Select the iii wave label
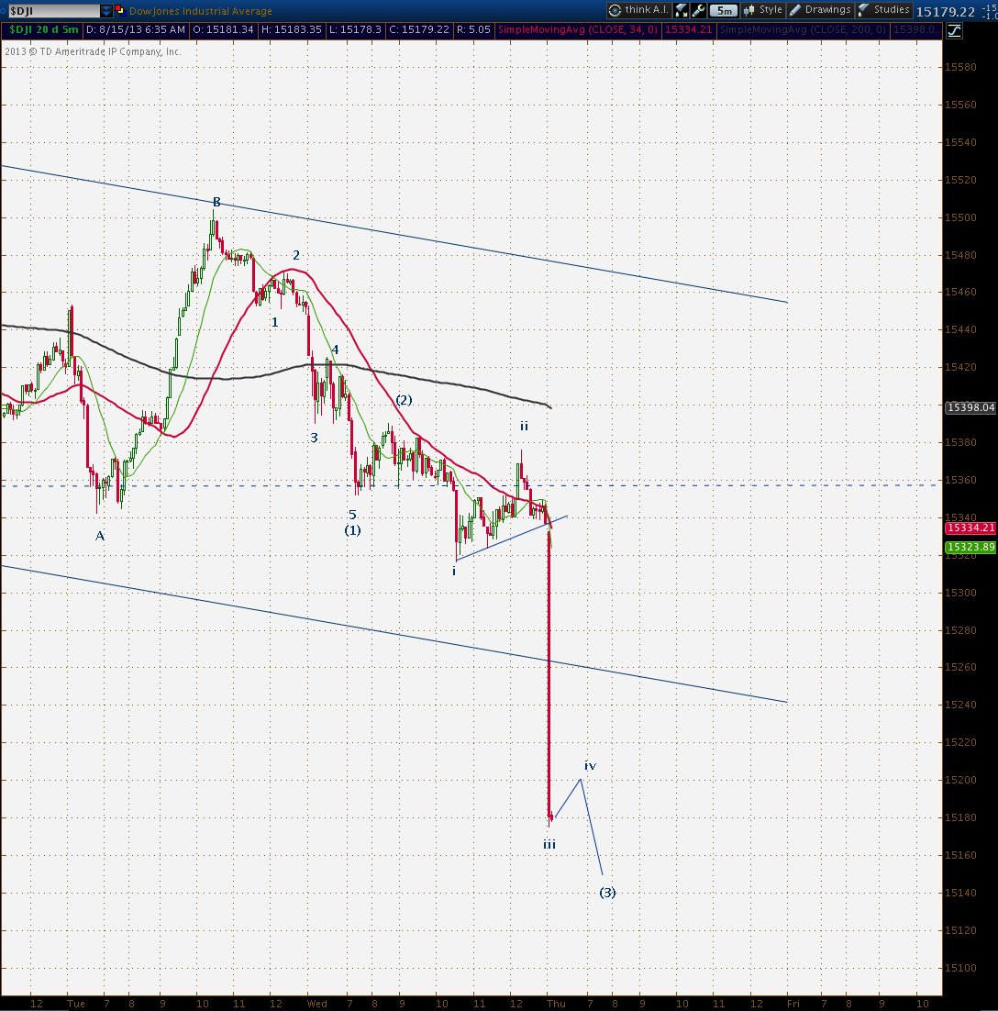Viewport: 998px width, 1011px height. [x=549, y=844]
